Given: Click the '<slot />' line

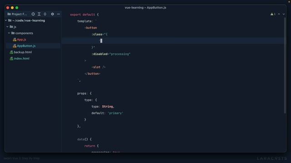Looking at the screenshot, I should 98,67.
